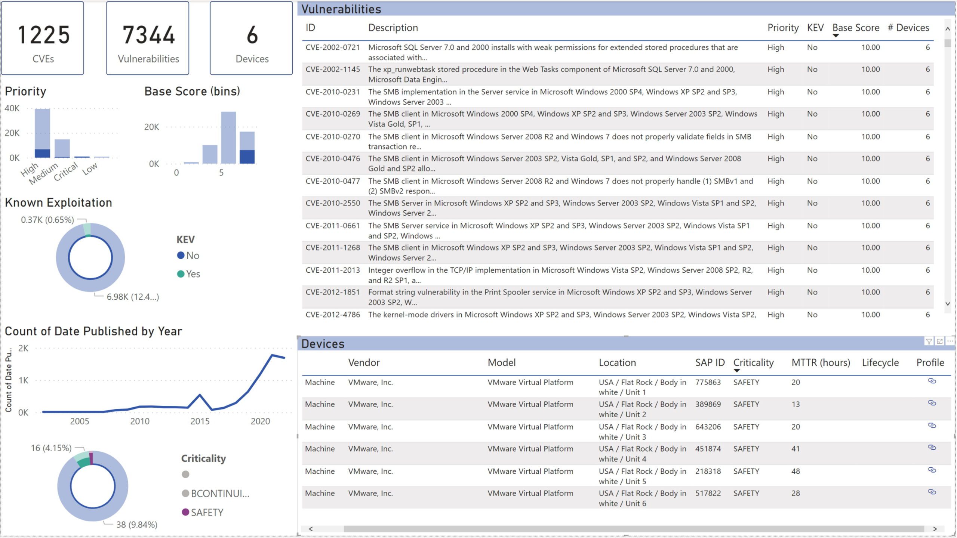Select row CVE-2012-1851
Screen dimensions: 957x538
click(x=618, y=297)
